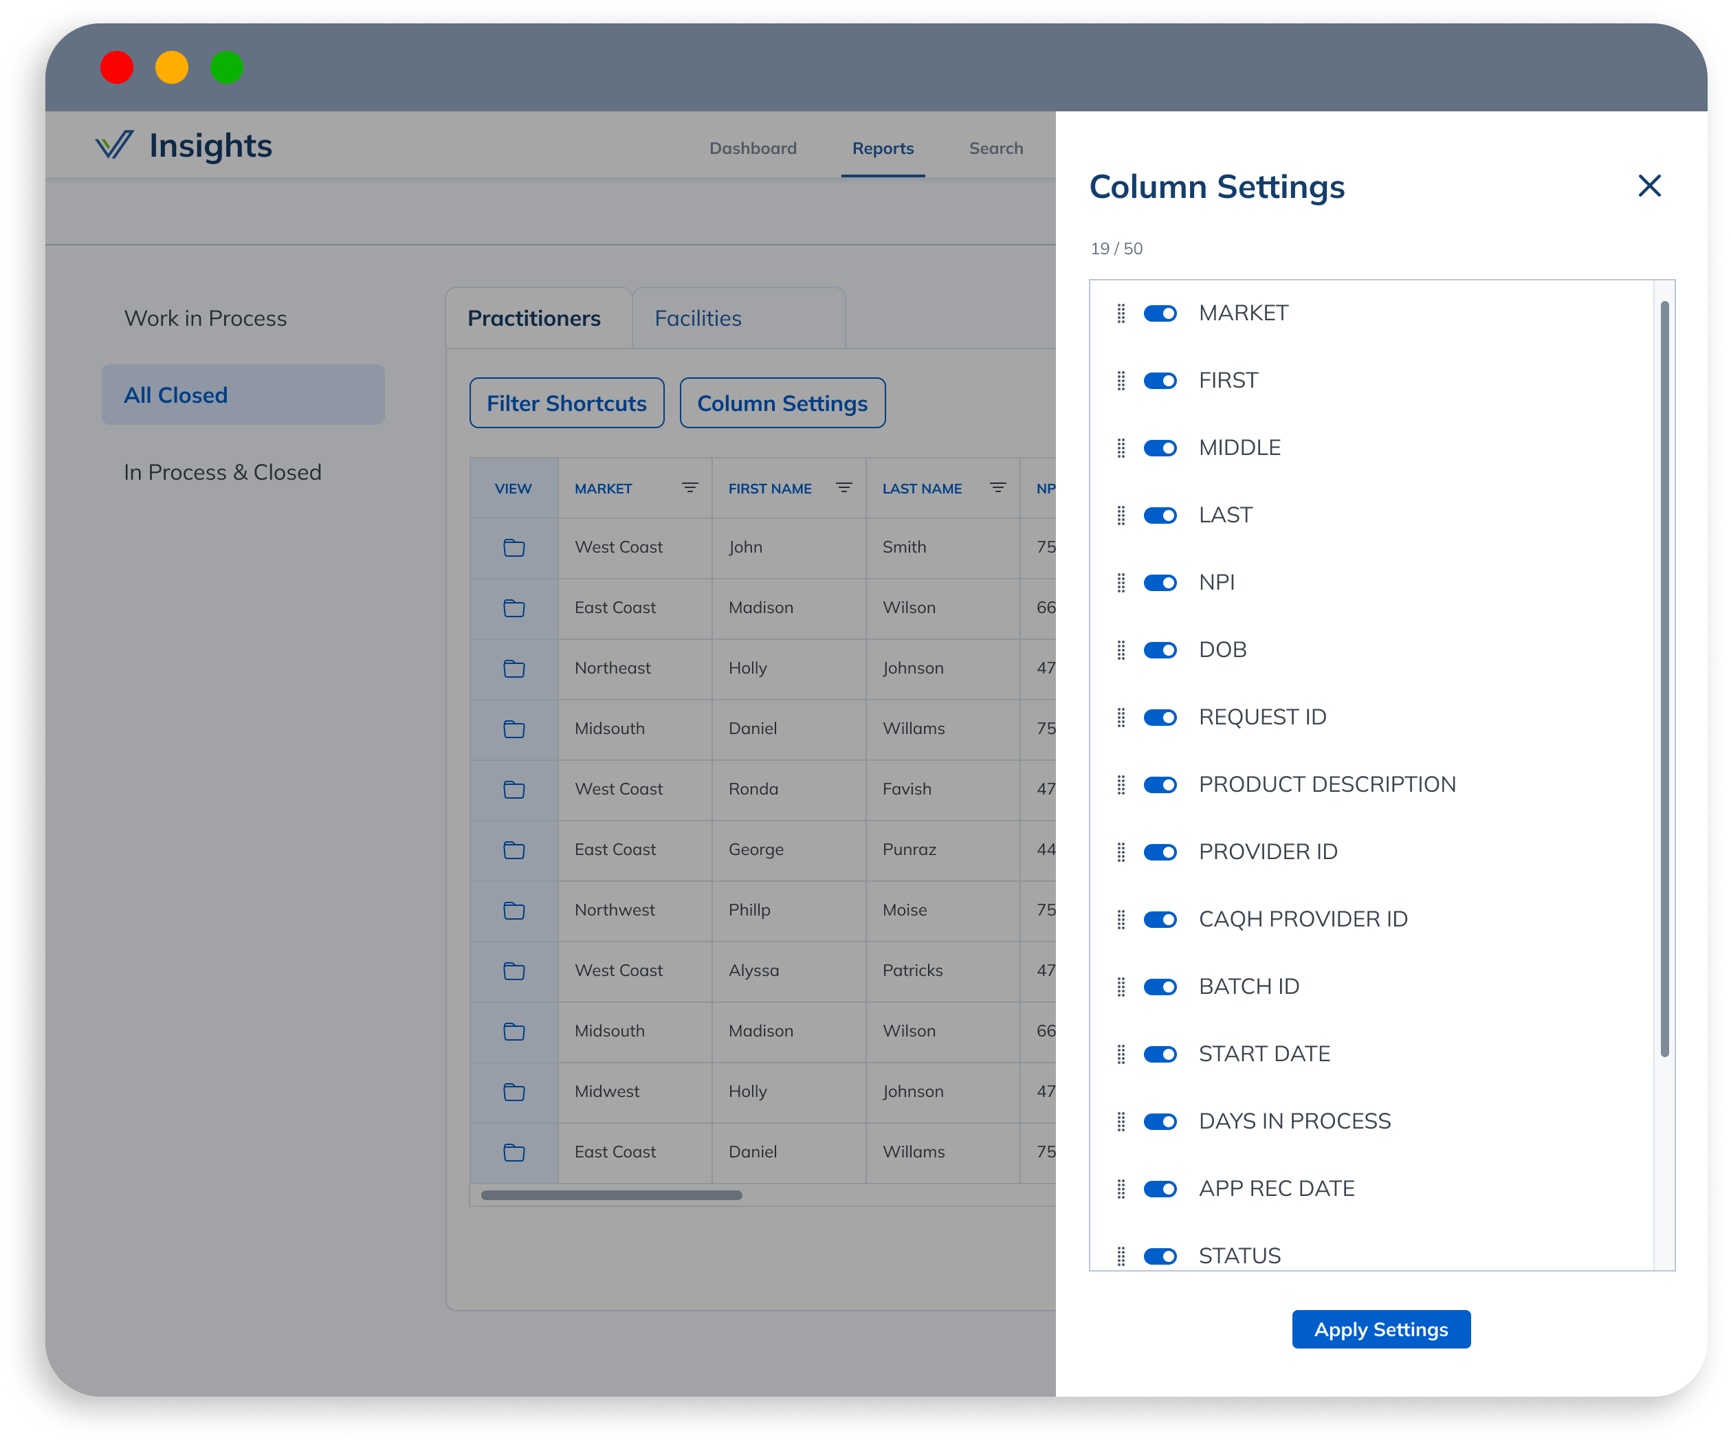Click drag handle beside BATCH ID
The width and height of the screenshot is (1731, 1442).
point(1121,986)
